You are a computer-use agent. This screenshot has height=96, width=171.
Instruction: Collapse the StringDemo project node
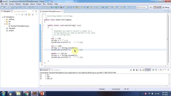point(2,17)
